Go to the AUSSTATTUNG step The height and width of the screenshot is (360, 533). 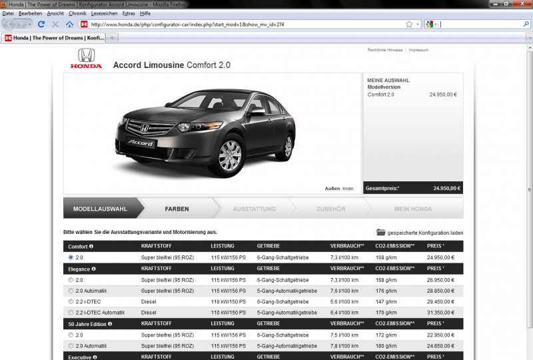pyautogui.click(x=255, y=209)
